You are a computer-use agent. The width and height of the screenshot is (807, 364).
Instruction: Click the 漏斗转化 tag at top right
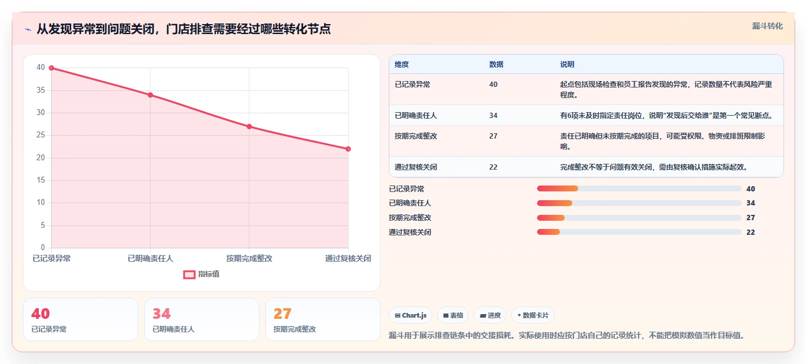pyautogui.click(x=768, y=26)
